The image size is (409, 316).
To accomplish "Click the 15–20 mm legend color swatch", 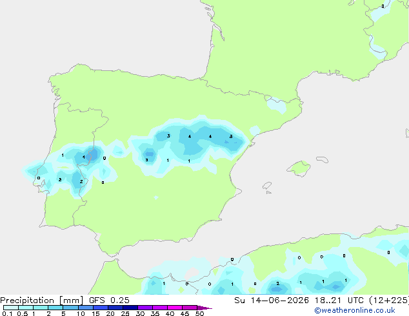I will (x=100, y=308).
